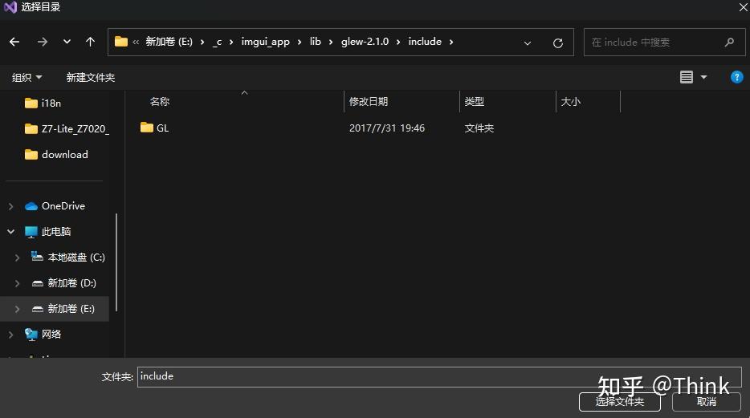Screen dimensions: 750x418
Task: Create a new folder with 新建文件夹
Action: [91, 77]
